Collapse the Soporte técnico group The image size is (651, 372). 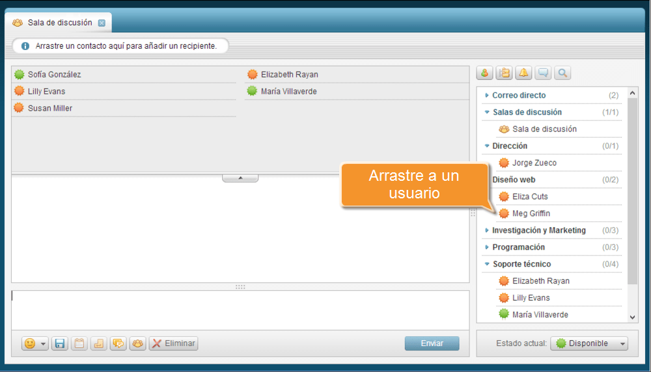pyautogui.click(x=486, y=264)
